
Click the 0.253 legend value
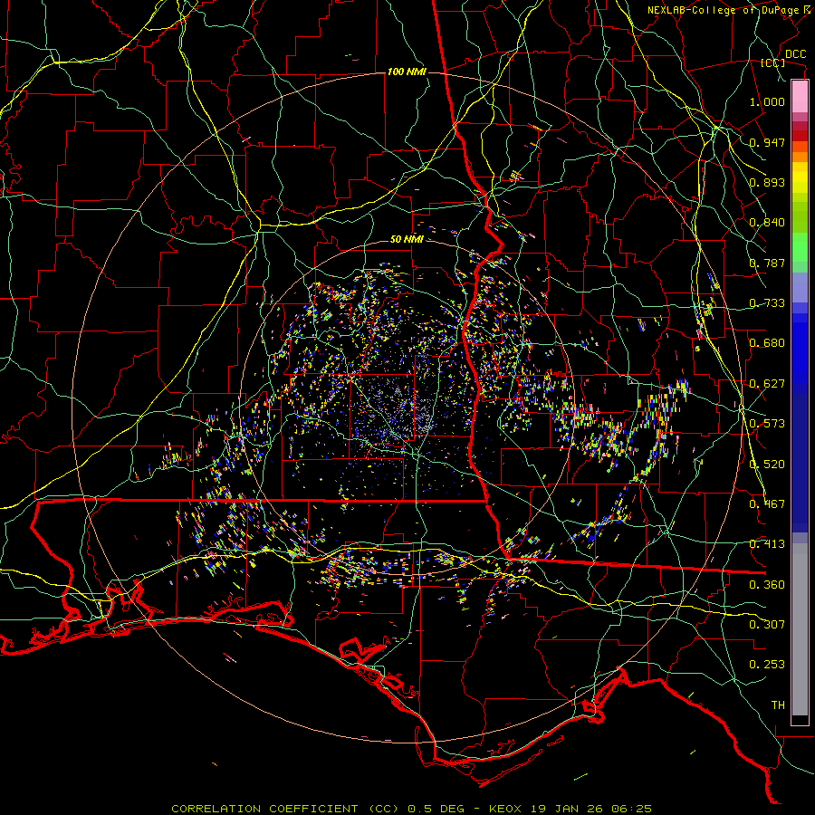pyautogui.click(x=767, y=665)
